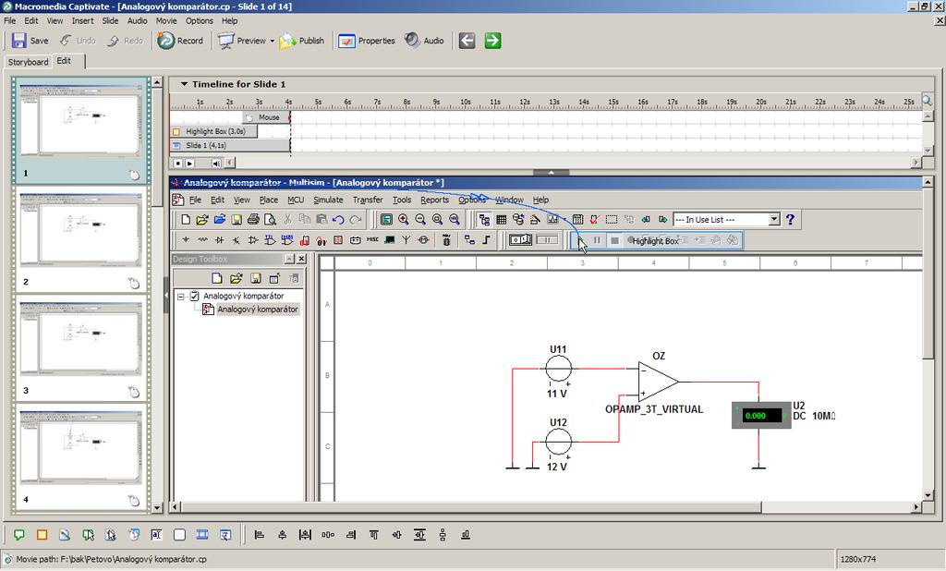Click the Print icon in Multisim toolbar
This screenshot has width=946, height=571.
tap(253, 220)
